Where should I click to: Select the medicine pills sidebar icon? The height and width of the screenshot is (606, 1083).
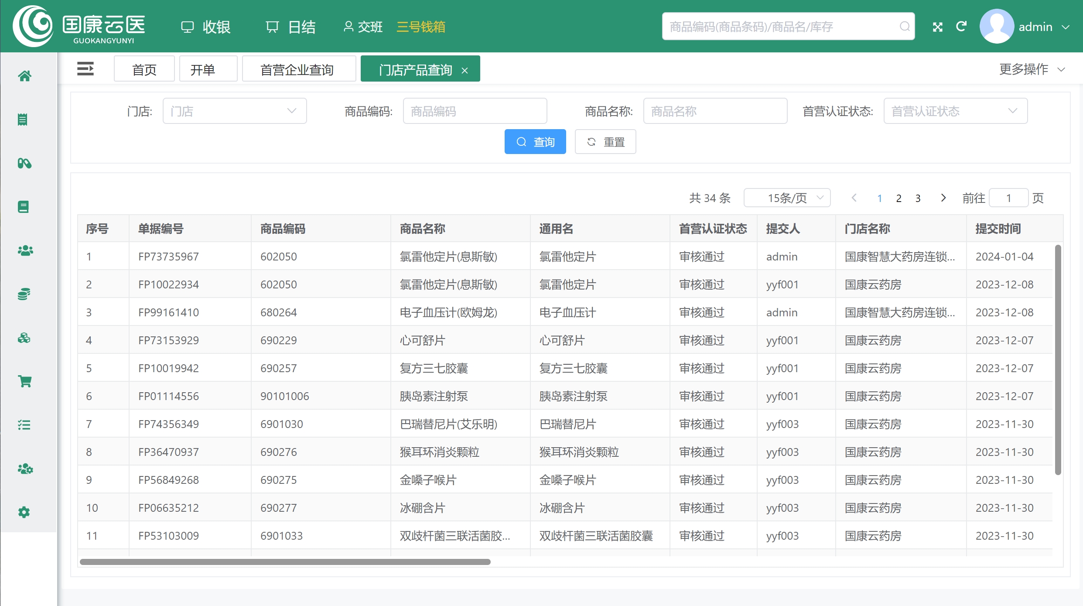(x=24, y=164)
